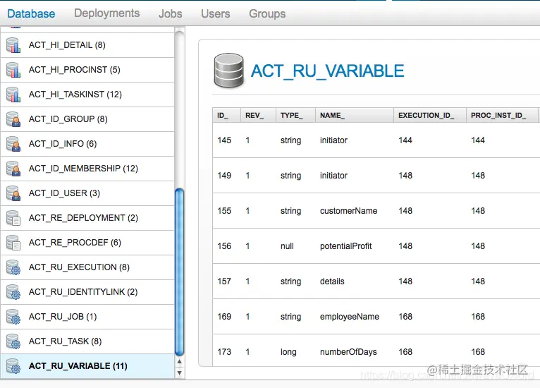Select the ACT_RU_IDENTITYLINK (2) table
Viewport: 540px width, 388px height.
87,292
